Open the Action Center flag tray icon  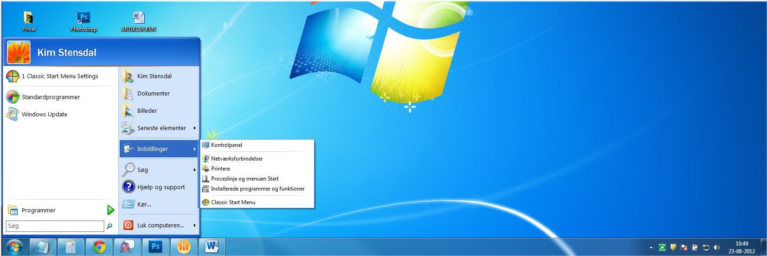pos(684,247)
